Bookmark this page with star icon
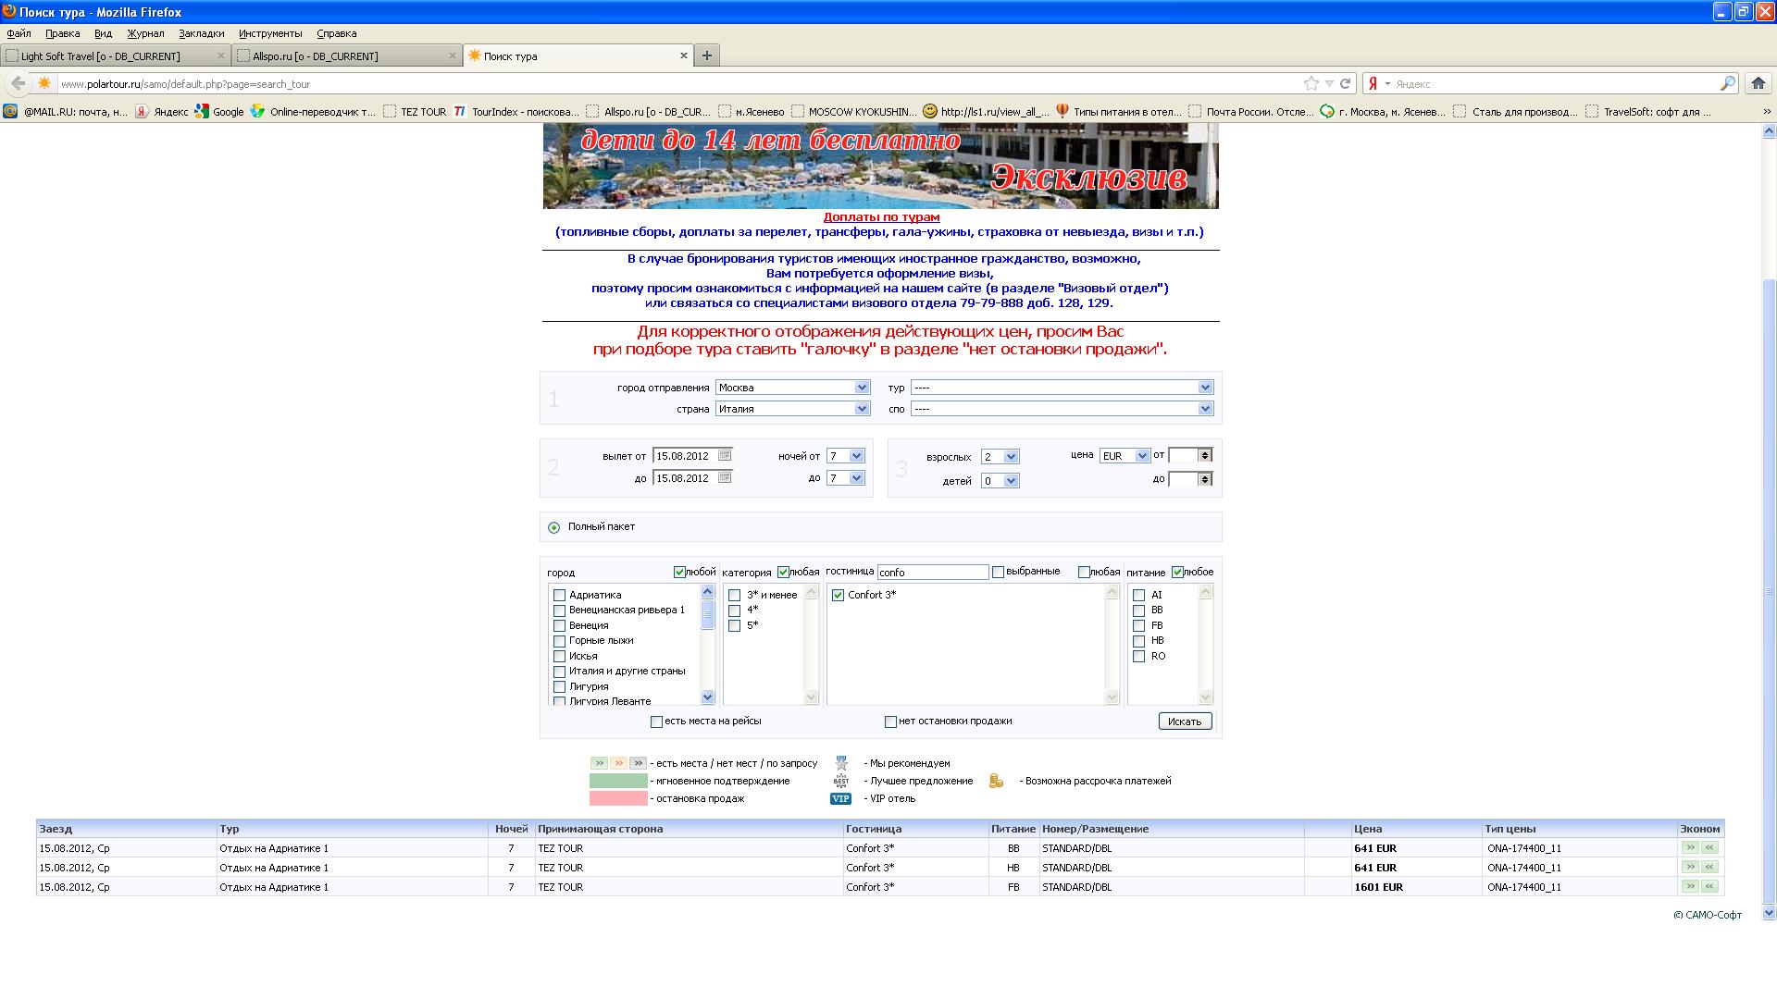The width and height of the screenshot is (1777, 999). [1311, 83]
